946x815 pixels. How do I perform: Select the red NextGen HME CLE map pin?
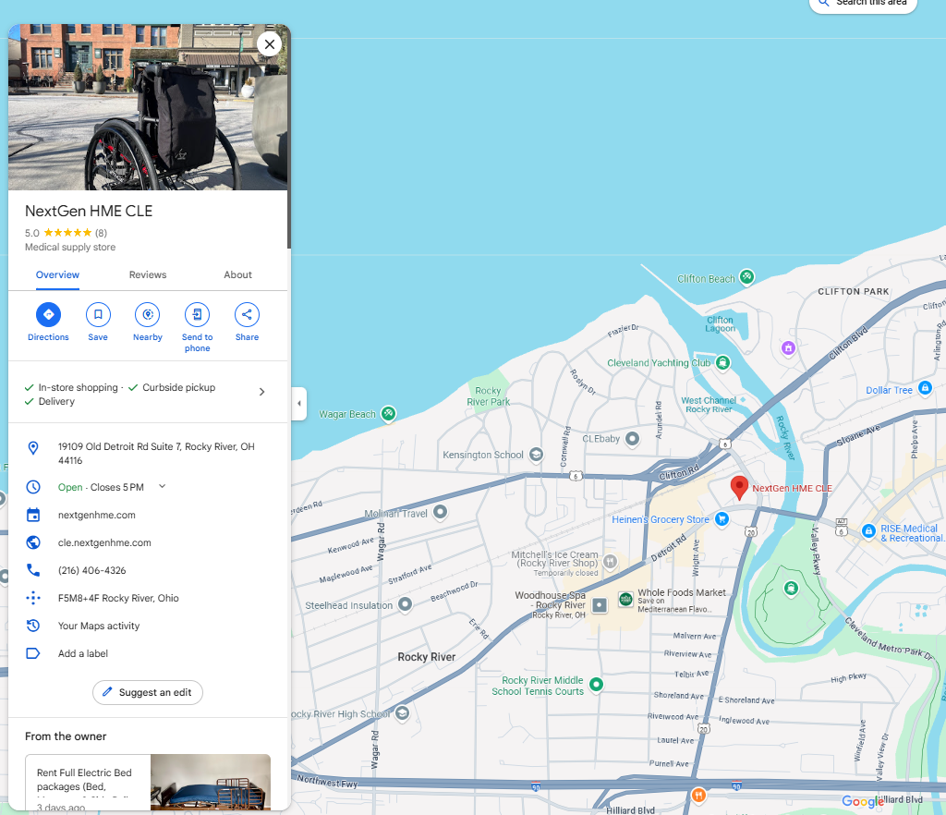(739, 488)
